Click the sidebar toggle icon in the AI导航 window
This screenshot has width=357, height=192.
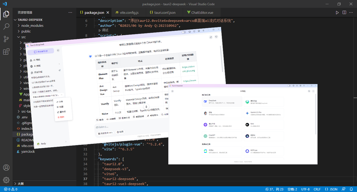172,91
